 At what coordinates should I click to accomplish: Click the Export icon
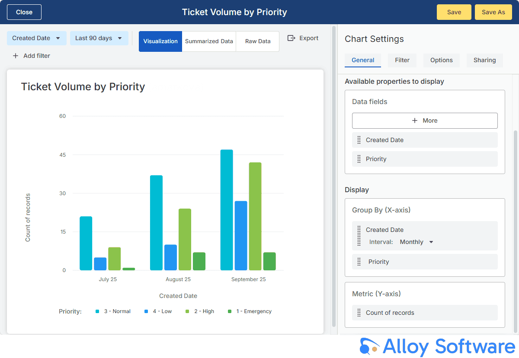click(x=292, y=38)
